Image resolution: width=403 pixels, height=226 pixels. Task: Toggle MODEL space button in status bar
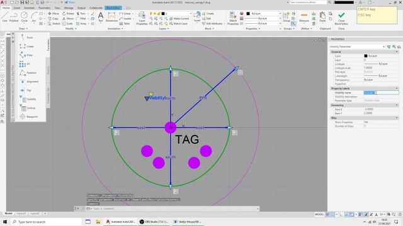(x=319, y=214)
